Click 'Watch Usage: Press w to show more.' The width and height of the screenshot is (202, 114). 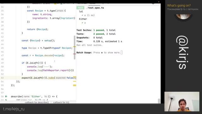[x=98, y=53]
